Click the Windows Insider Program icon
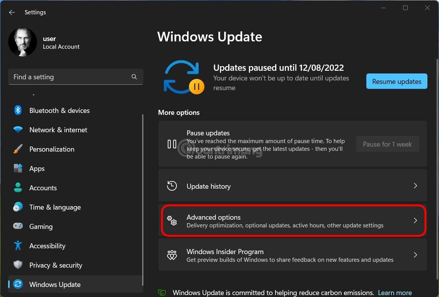439x297 pixels. pyautogui.click(x=172, y=255)
